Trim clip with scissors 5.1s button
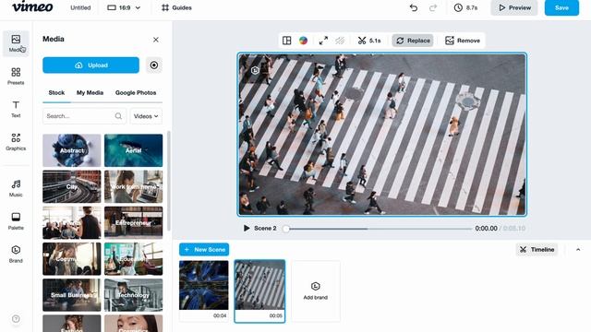This screenshot has height=332, width=591. pyautogui.click(x=369, y=41)
